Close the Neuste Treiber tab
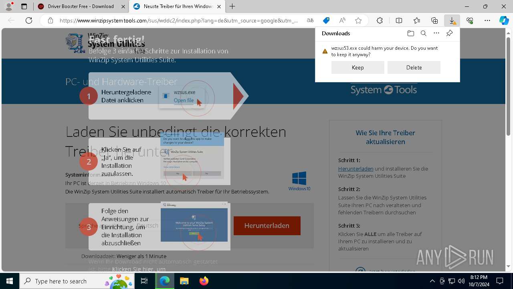 (219, 6)
